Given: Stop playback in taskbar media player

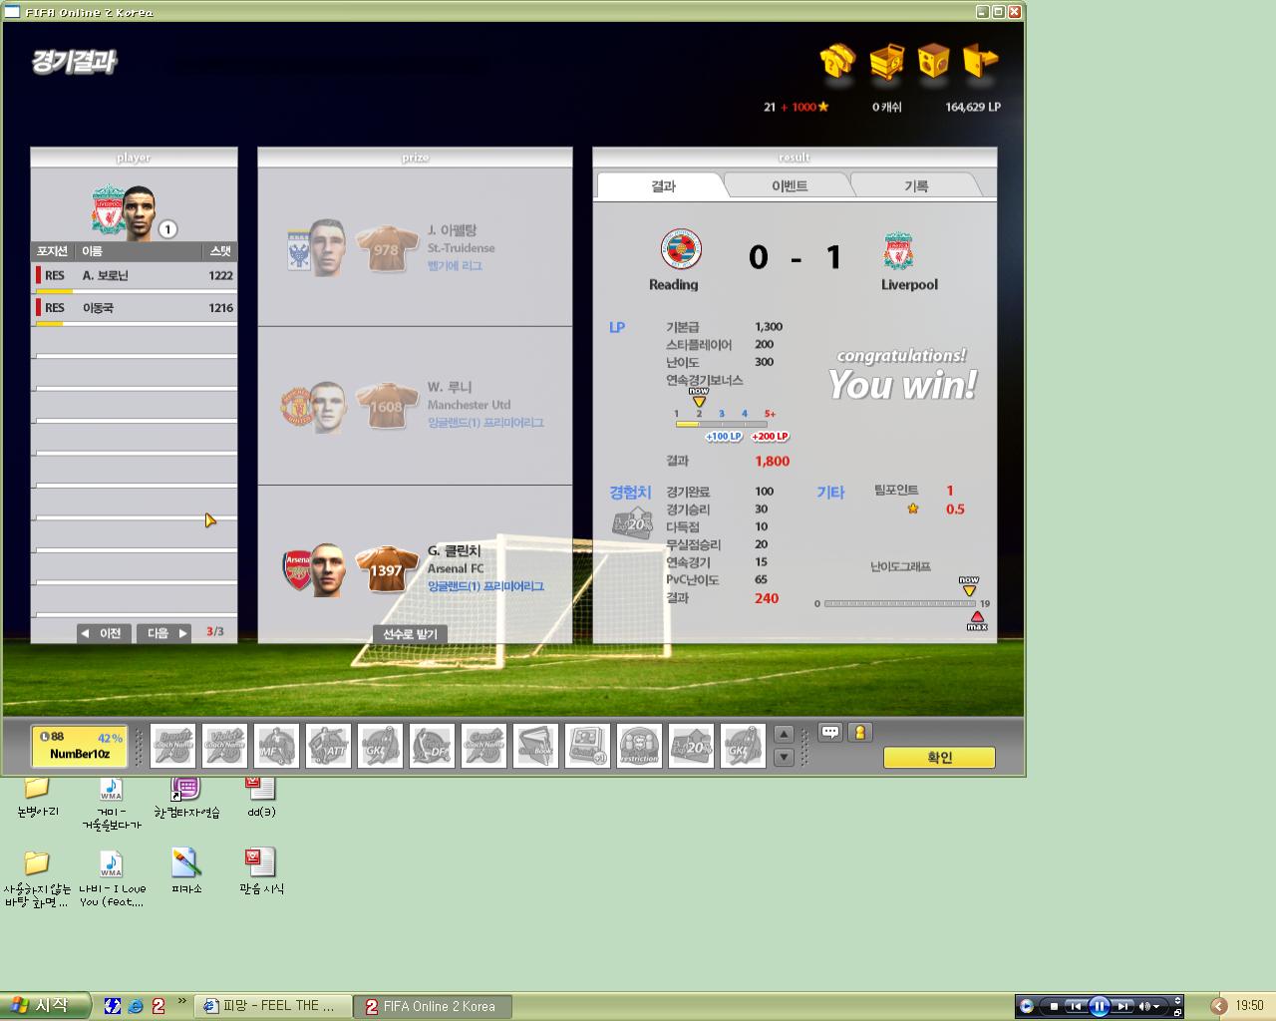Looking at the screenshot, I should (x=1054, y=1007).
